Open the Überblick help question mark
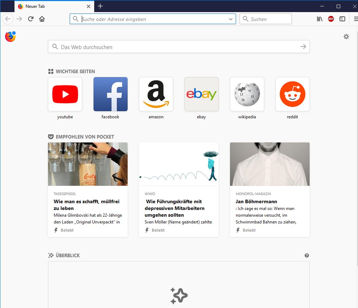This screenshot has width=358, height=308. [307, 255]
